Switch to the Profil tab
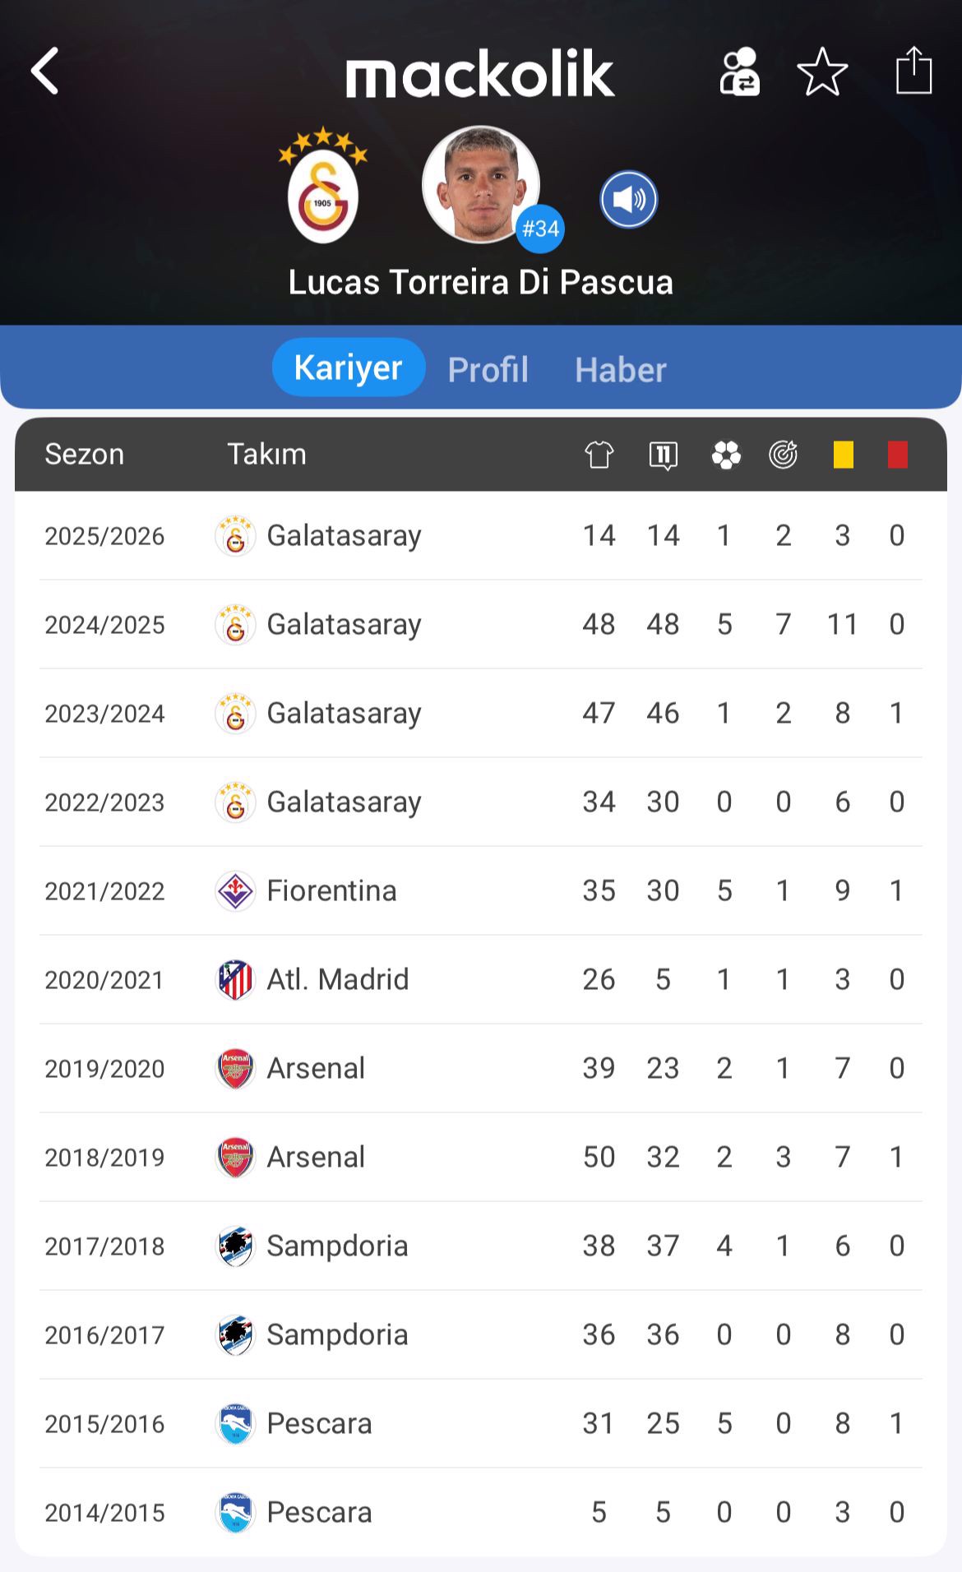 [488, 369]
